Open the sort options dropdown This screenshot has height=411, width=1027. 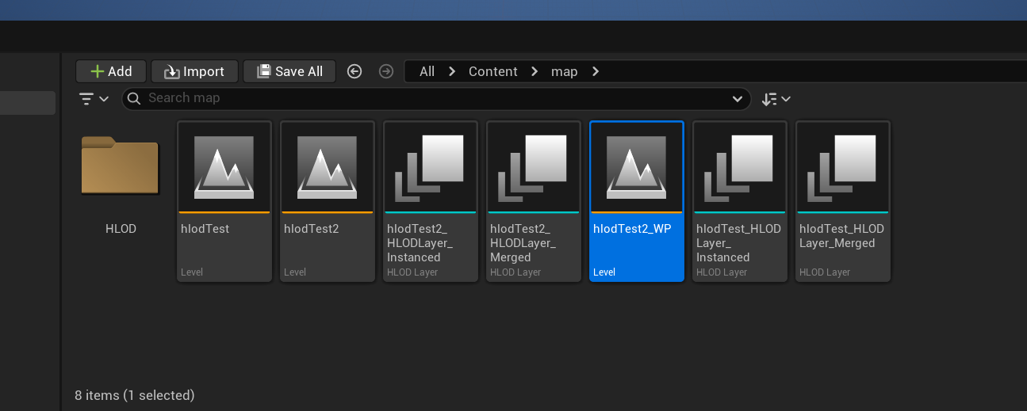(776, 99)
